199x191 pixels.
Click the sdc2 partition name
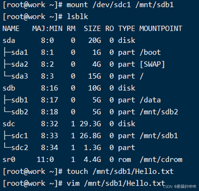pos(20,147)
